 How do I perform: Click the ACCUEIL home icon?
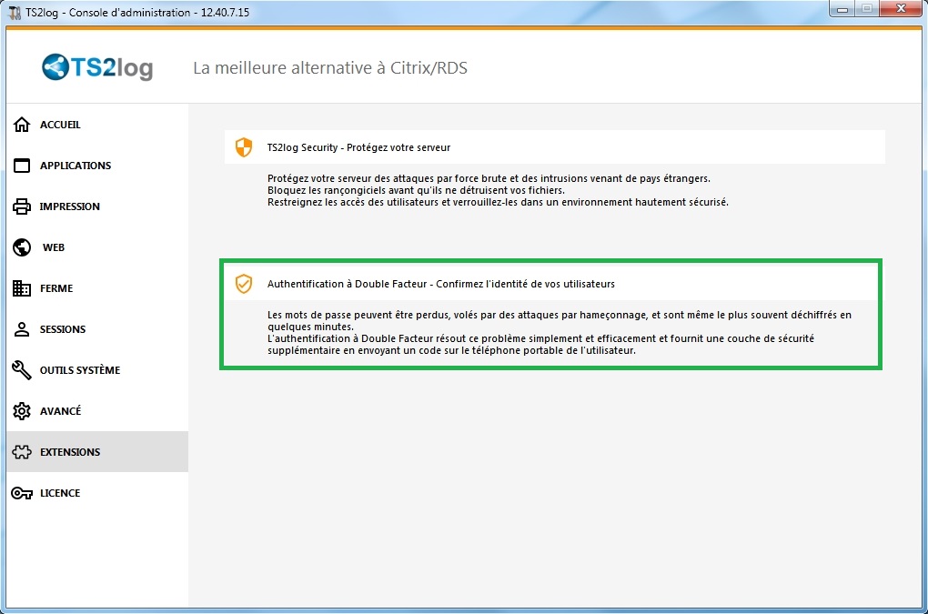(x=22, y=125)
